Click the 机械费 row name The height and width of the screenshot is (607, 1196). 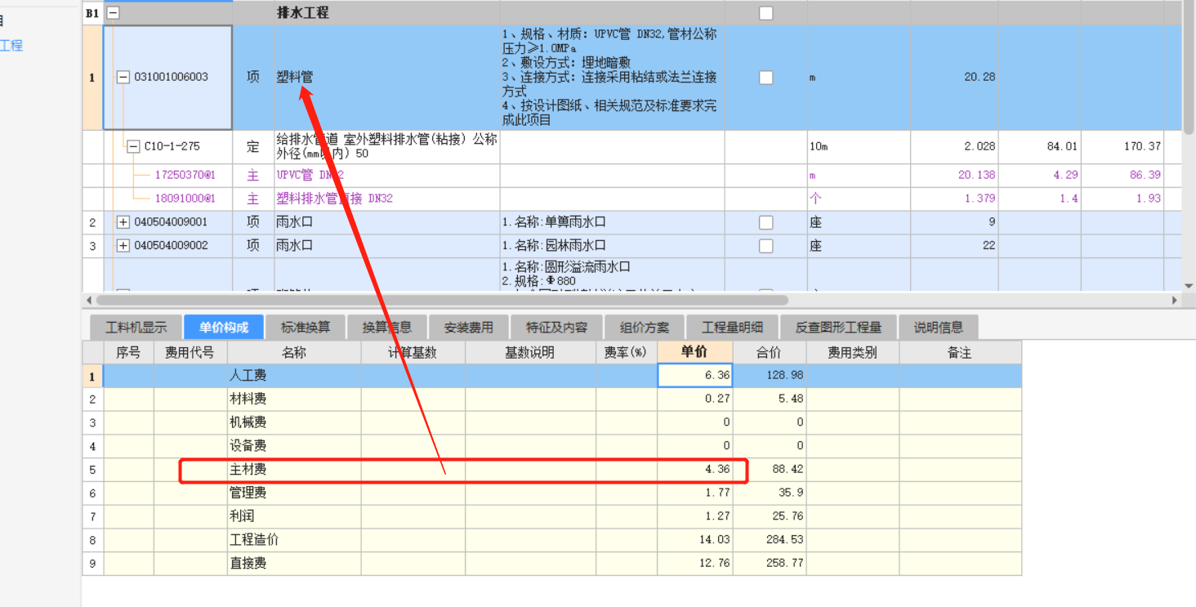[248, 422]
